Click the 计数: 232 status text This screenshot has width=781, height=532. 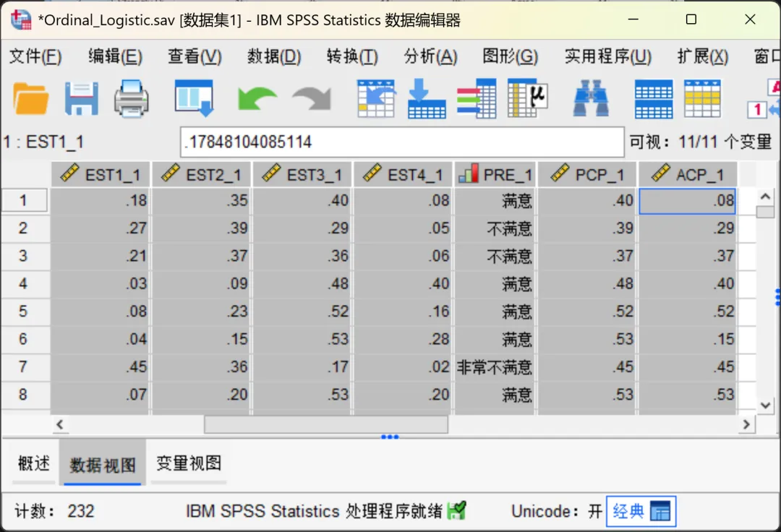[x=54, y=511]
